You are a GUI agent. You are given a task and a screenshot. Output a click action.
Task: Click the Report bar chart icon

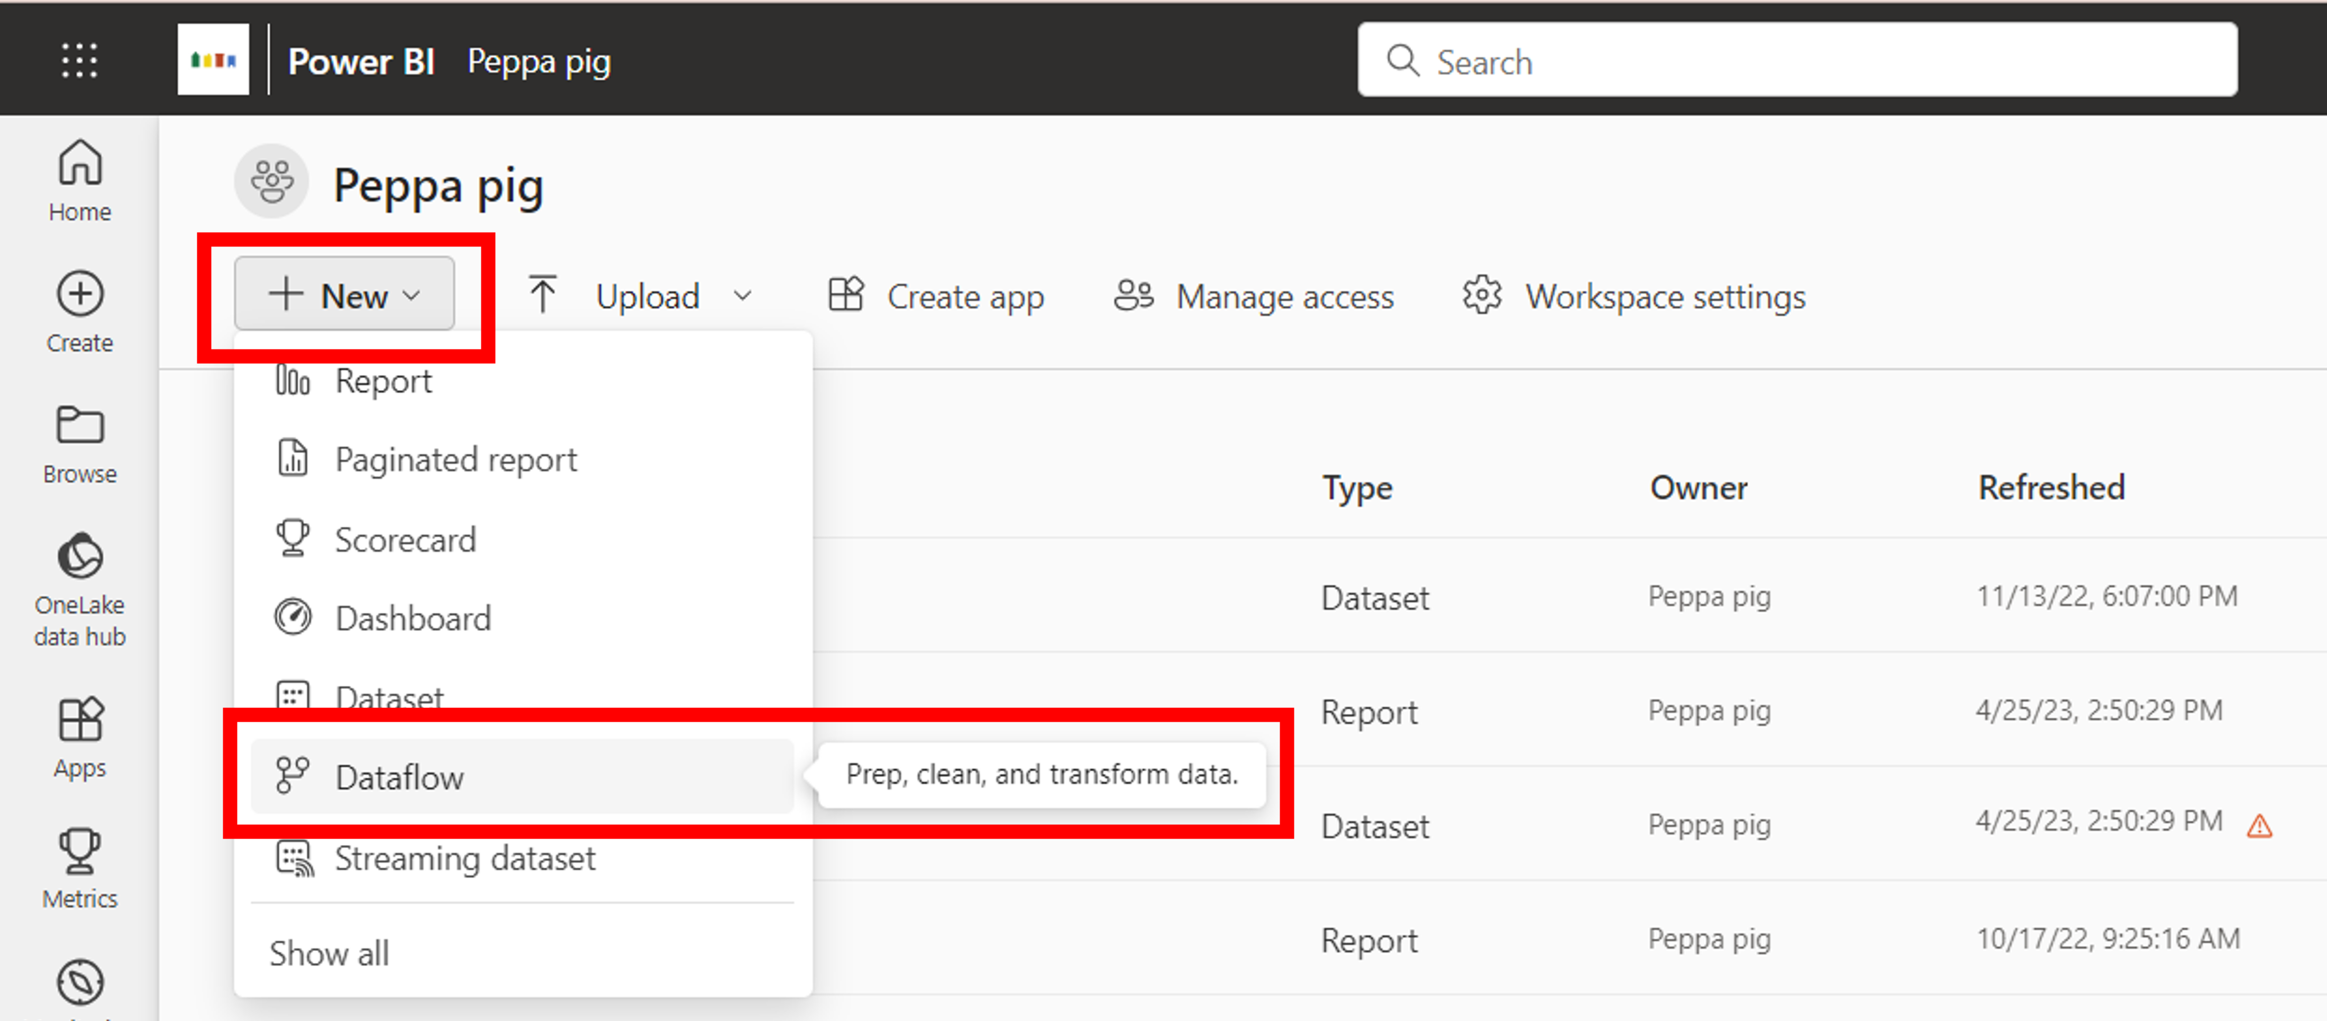(x=293, y=380)
